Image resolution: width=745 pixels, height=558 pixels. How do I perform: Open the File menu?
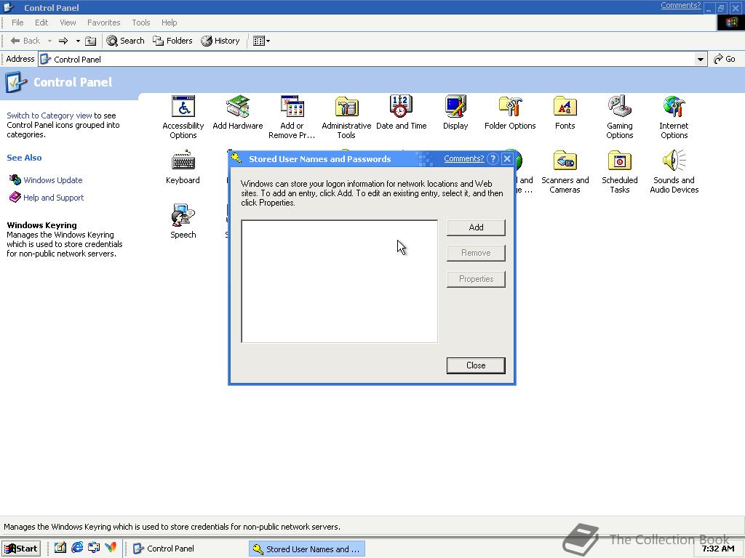tap(17, 23)
